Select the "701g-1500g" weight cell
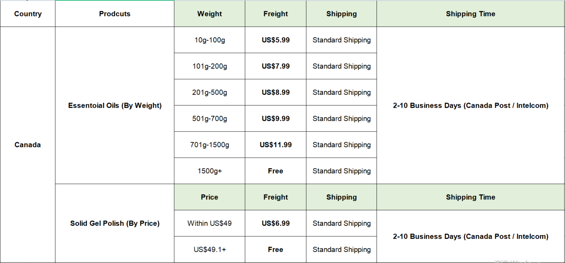The height and width of the screenshot is (263, 565). 209,145
